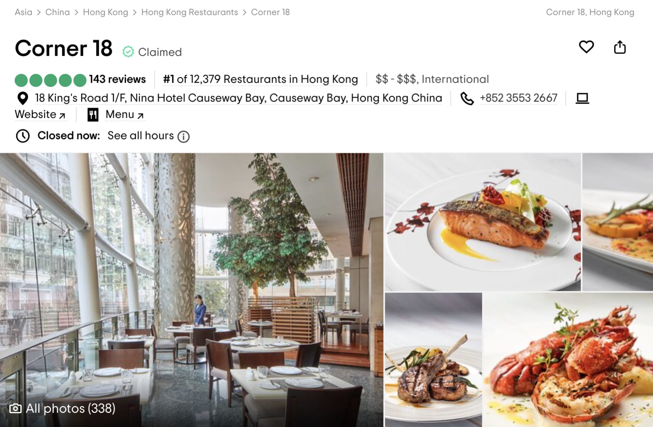Click the map pin location icon
The width and height of the screenshot is (653, 427).
(23, 98)
